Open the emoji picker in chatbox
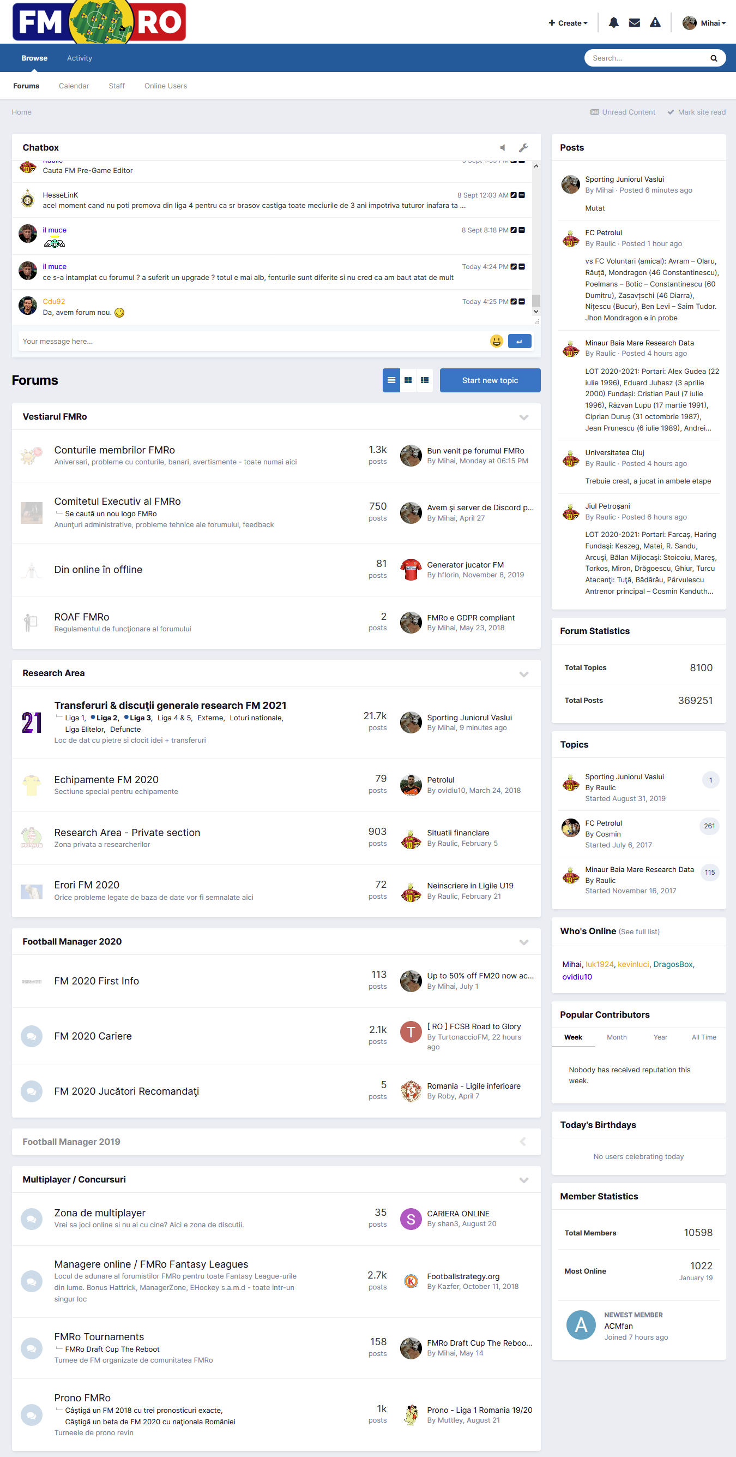736x1457 pixels. click(x=496, y=341)
